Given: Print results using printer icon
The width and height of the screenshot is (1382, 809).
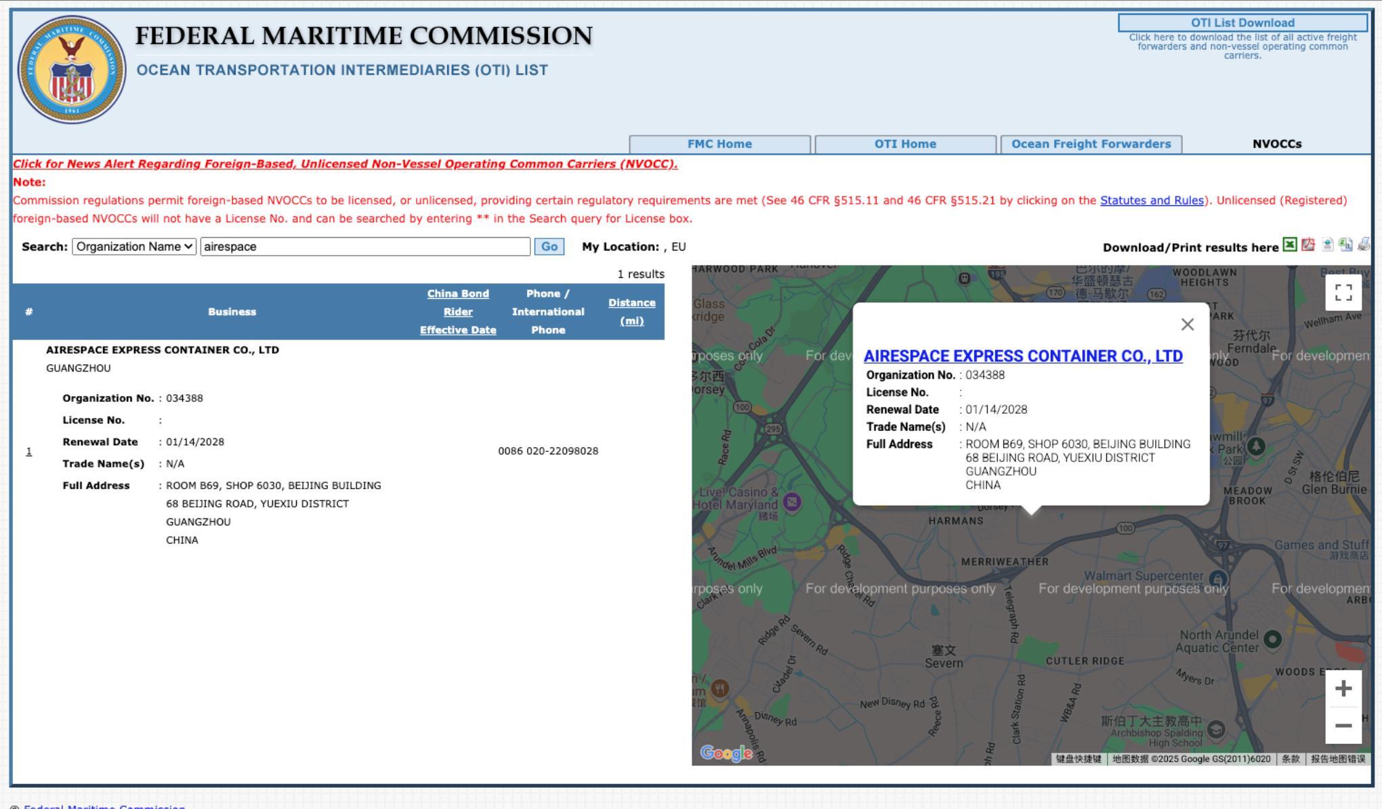Looking at the screenshot, I should [x=1364, y=245].
